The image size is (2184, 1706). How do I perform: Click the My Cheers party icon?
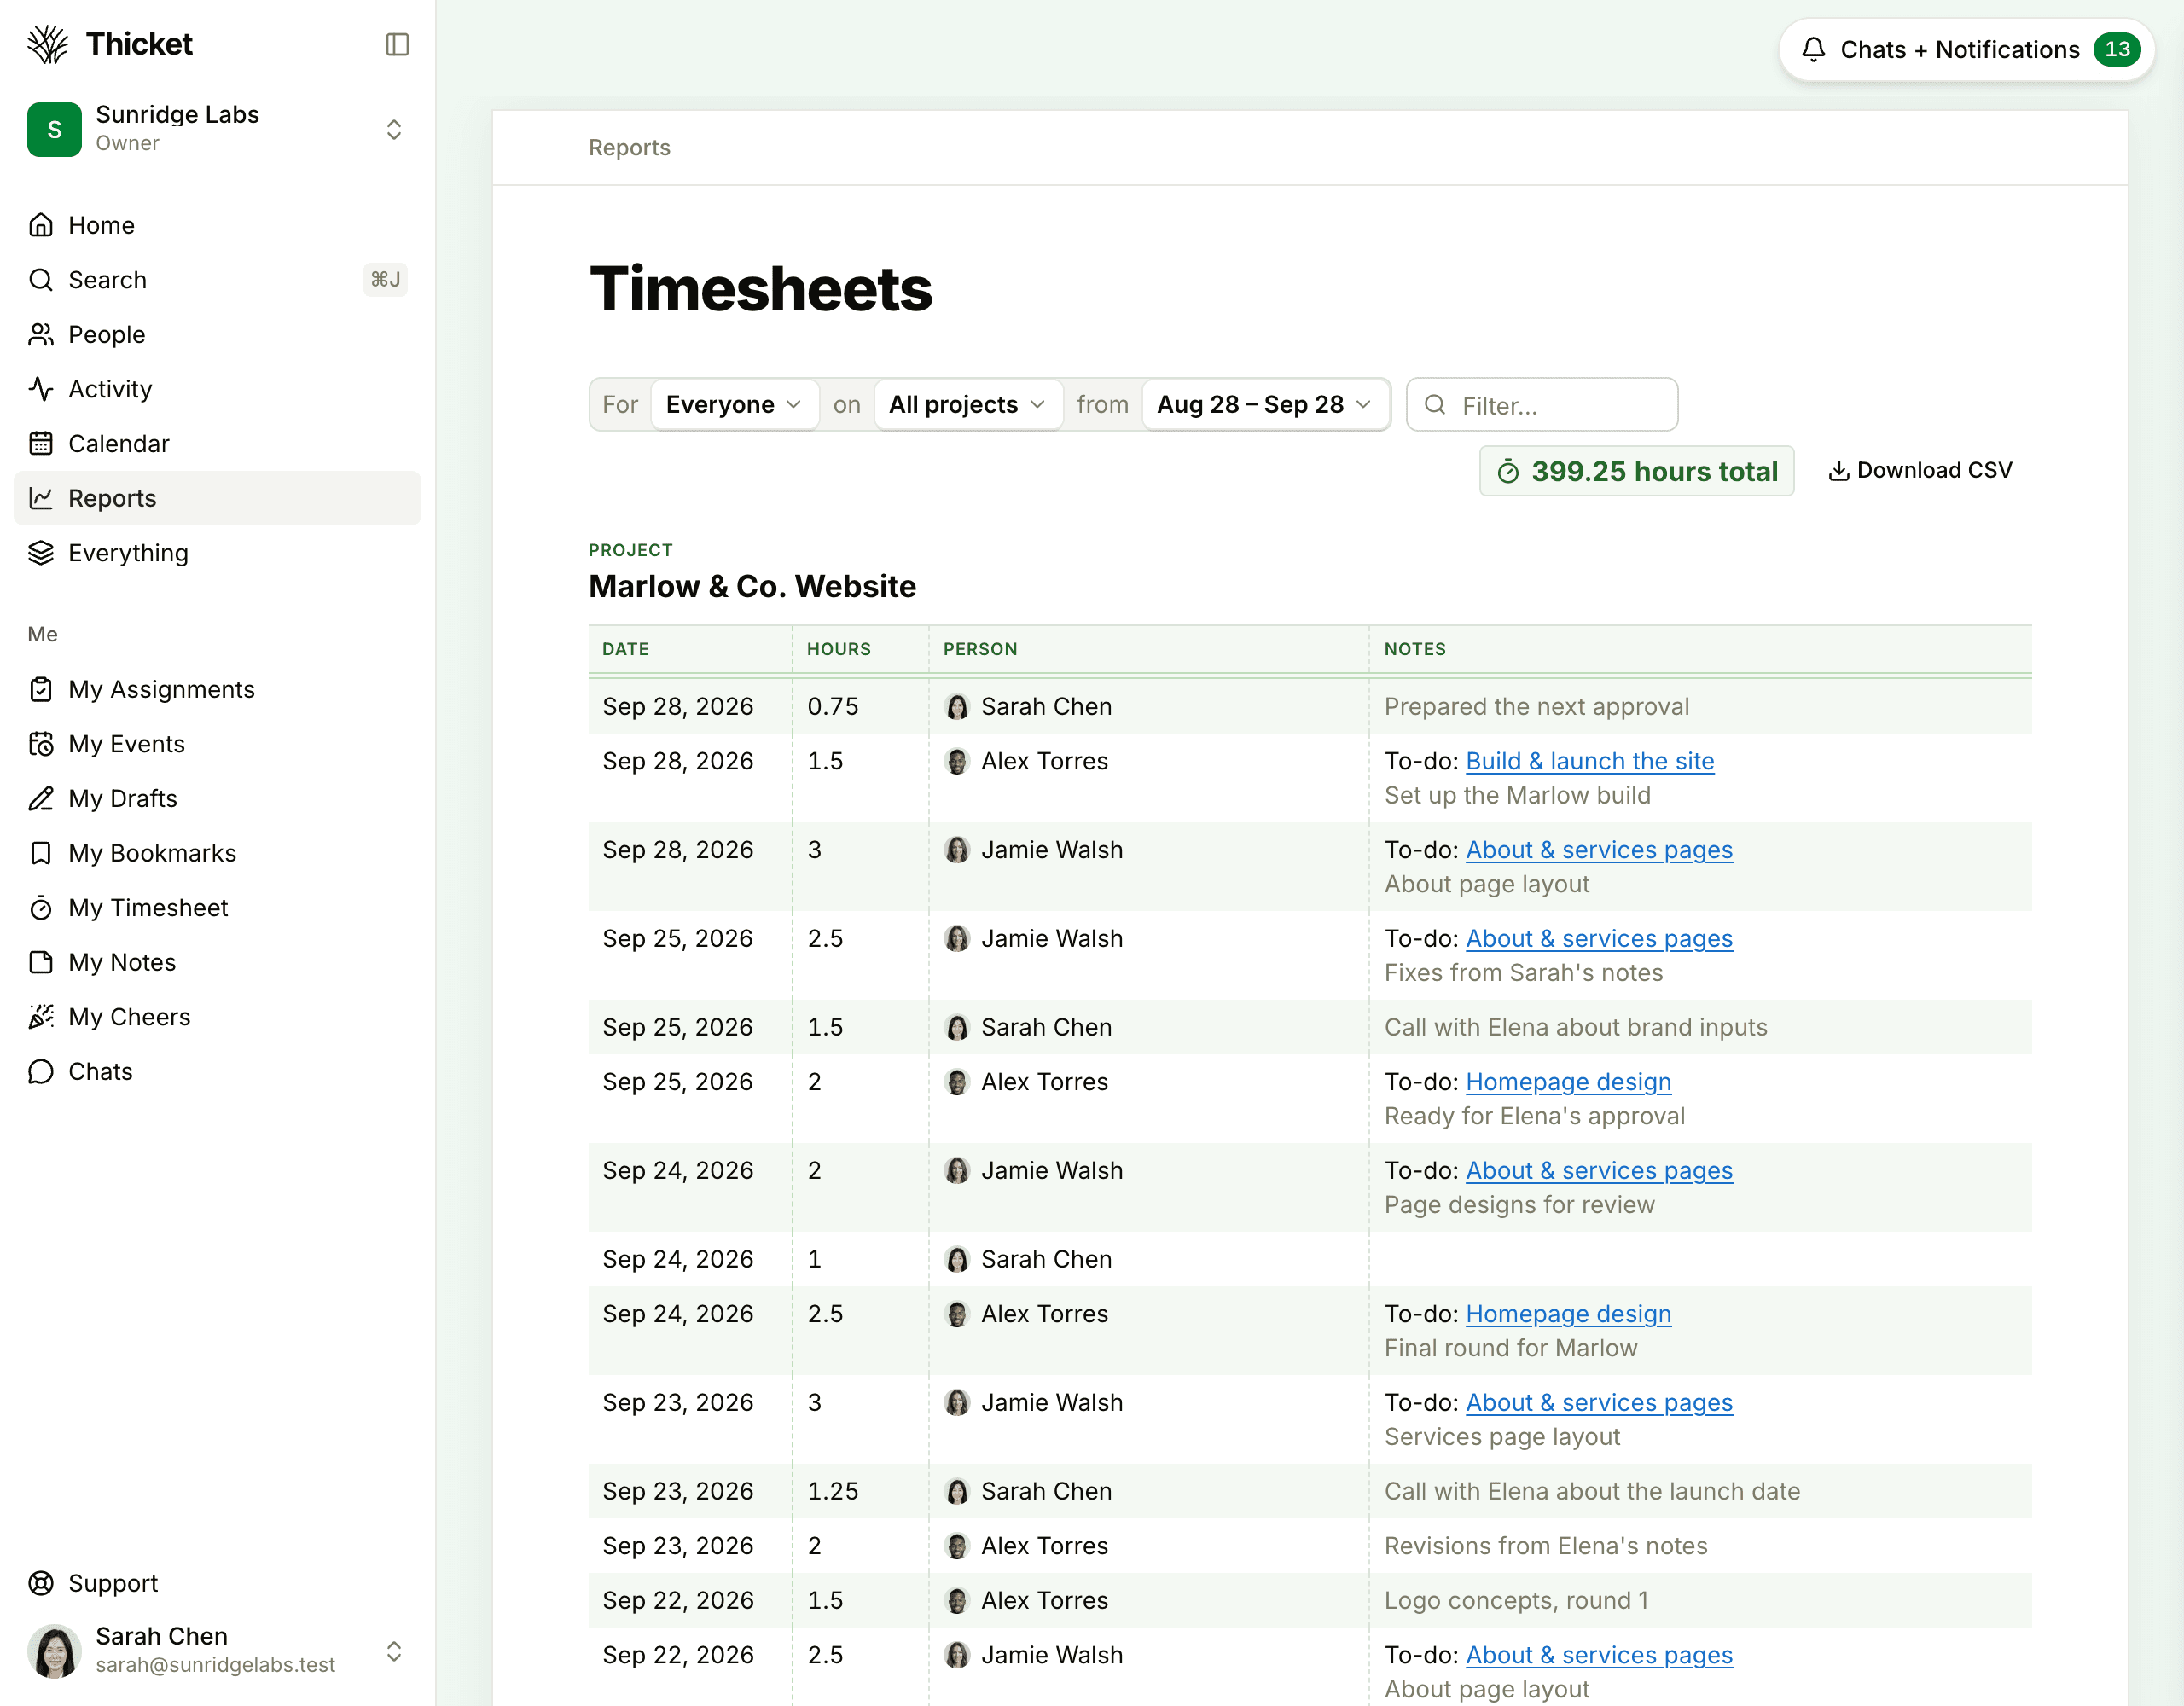(x=41, y=1017)
